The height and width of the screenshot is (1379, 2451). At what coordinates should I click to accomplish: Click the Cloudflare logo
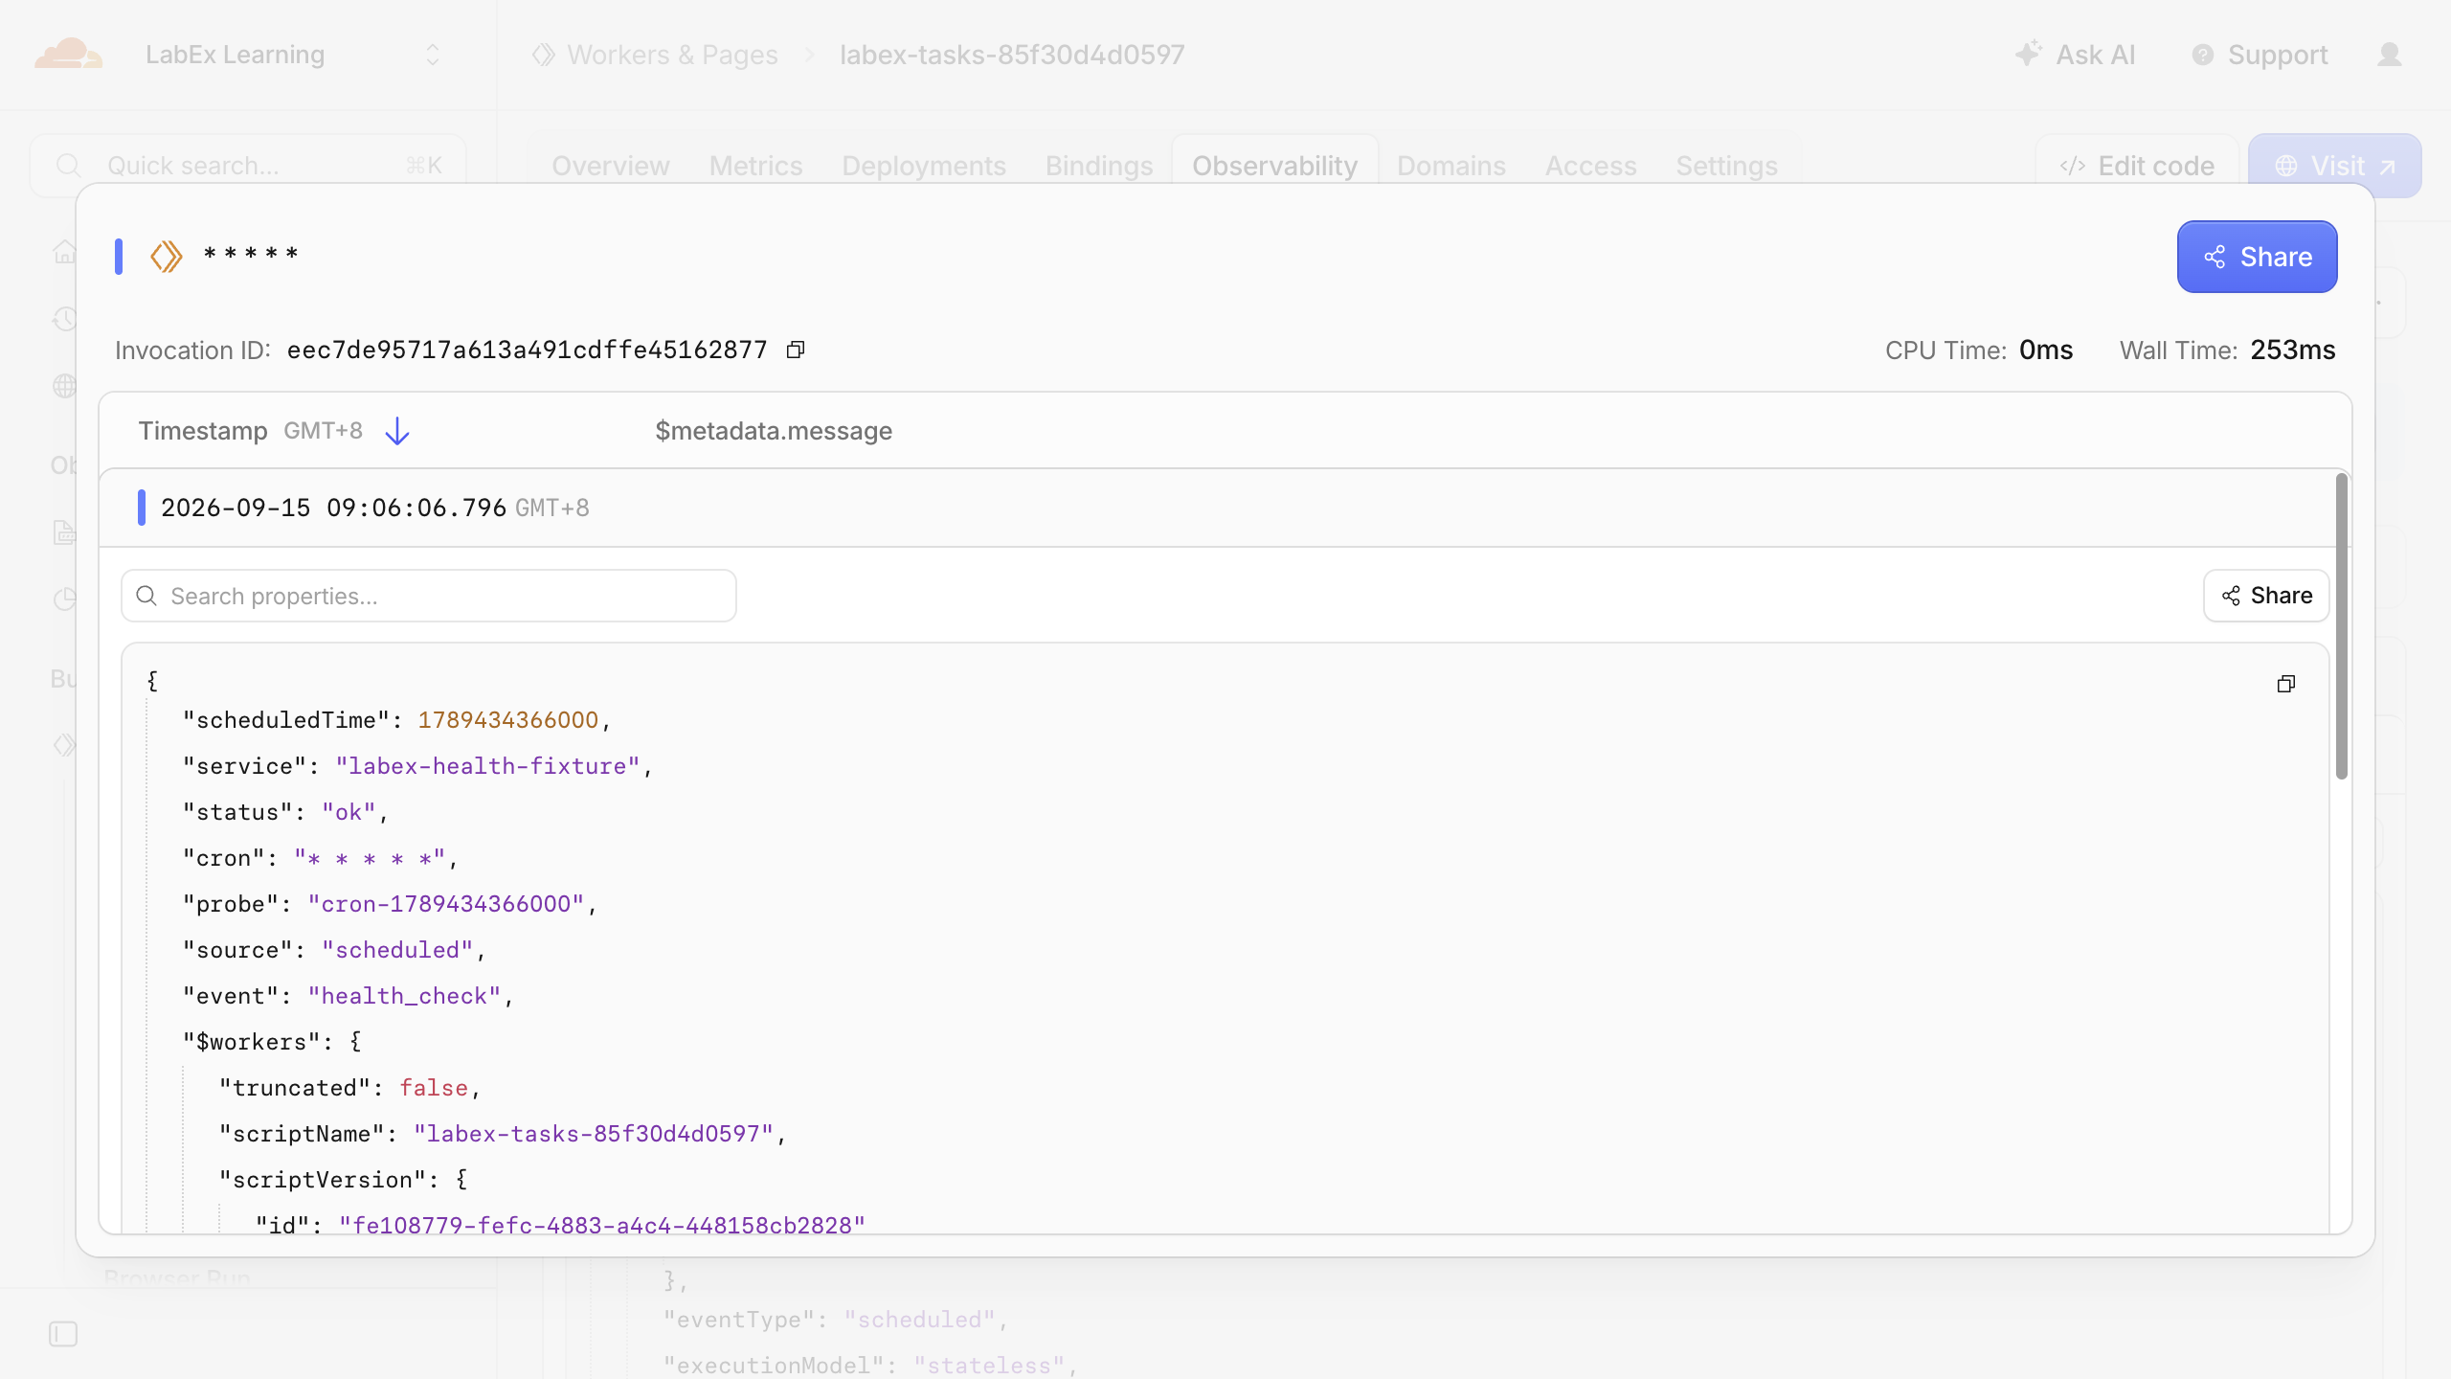[69, 54]
